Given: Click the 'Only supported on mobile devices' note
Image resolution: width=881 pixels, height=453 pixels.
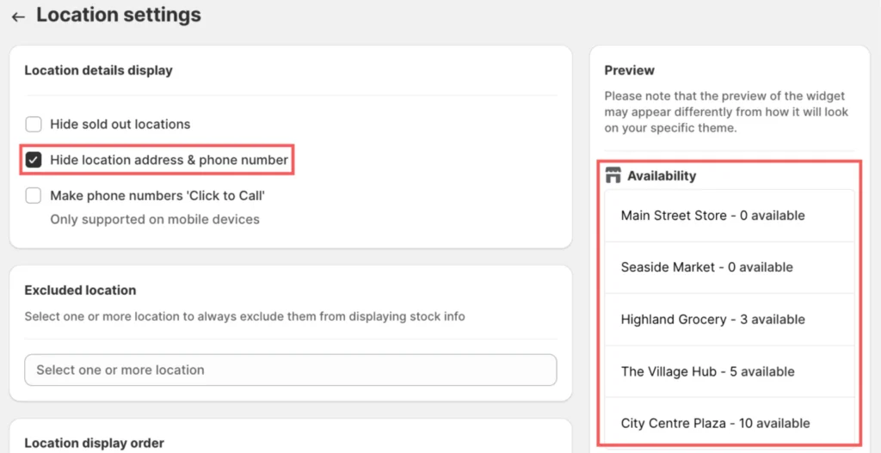Looking at the screenshot, I should 155,219.
